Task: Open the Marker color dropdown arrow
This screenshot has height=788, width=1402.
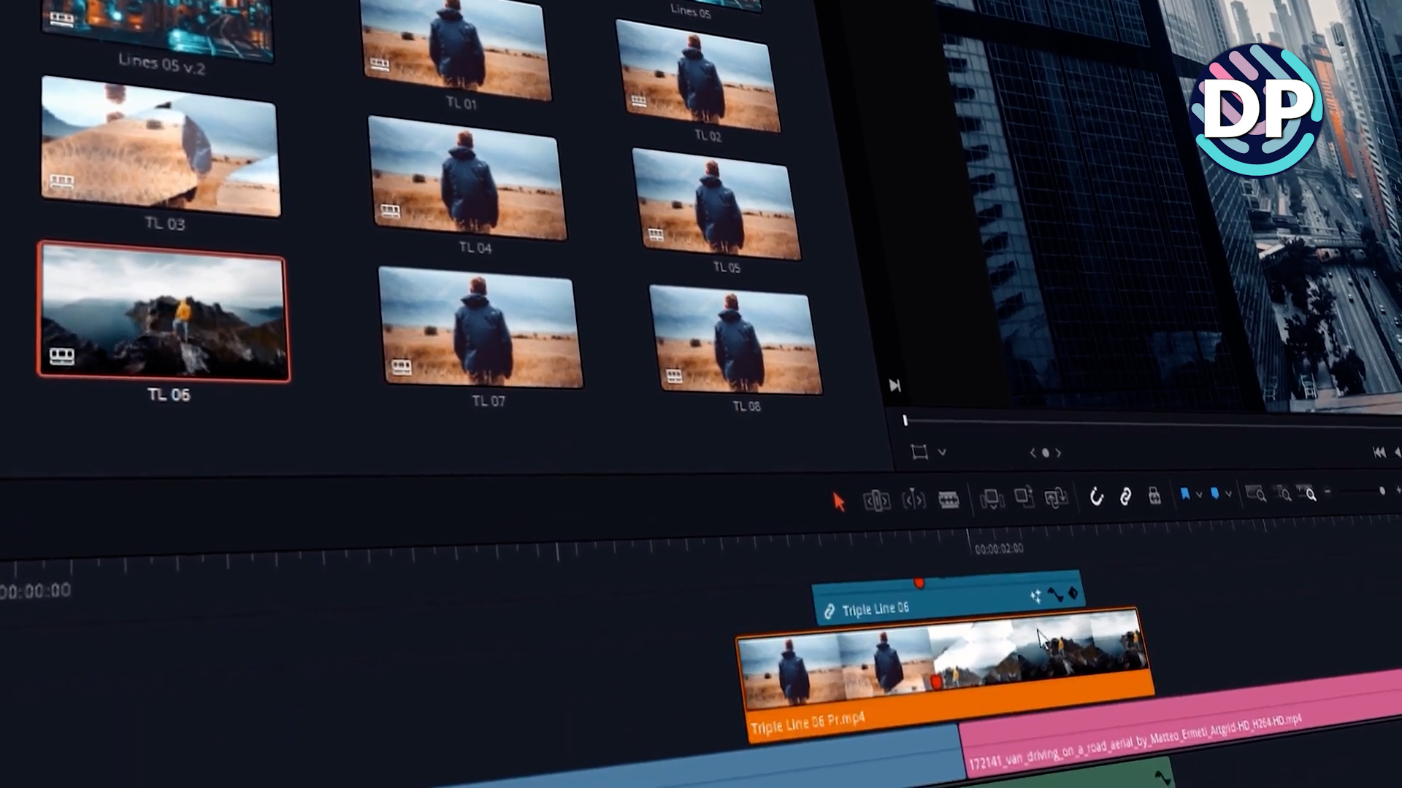Action: click(x=1229, y=494)
